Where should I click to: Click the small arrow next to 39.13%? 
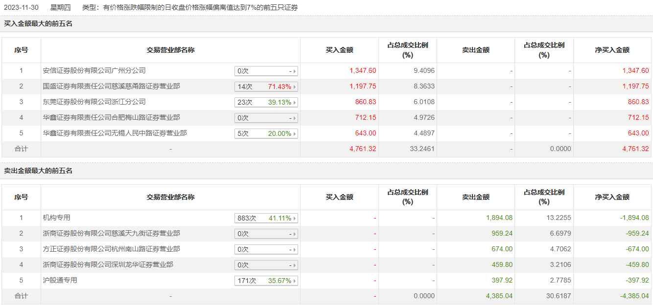point(295,103)
